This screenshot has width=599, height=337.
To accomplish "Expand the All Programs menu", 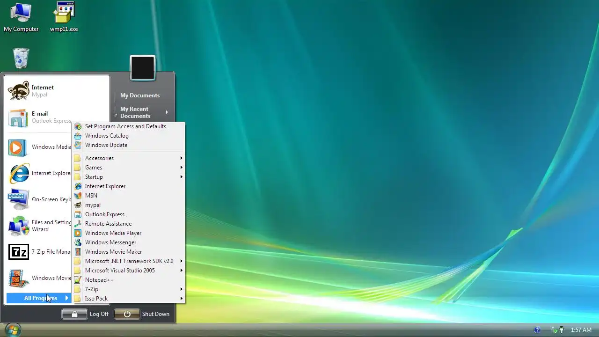I will [39, 298].
